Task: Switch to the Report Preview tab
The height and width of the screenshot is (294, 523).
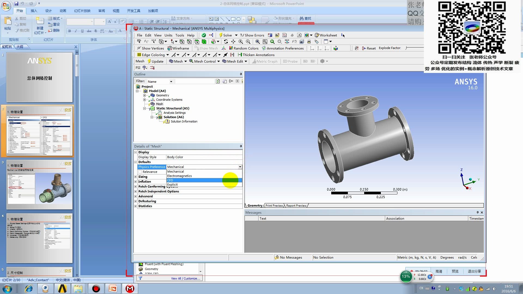Action: (x=296, y=206)
